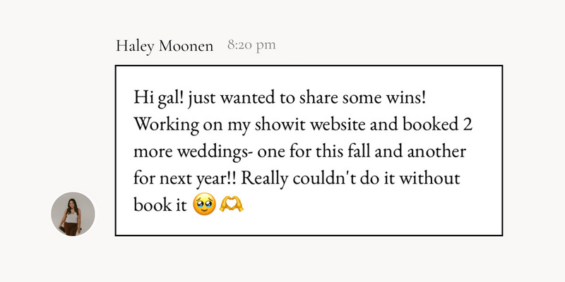The height and width of the screenshot is (282, 565).
Task: Click the word "Working" starting the second line
Action: [167, 125]
